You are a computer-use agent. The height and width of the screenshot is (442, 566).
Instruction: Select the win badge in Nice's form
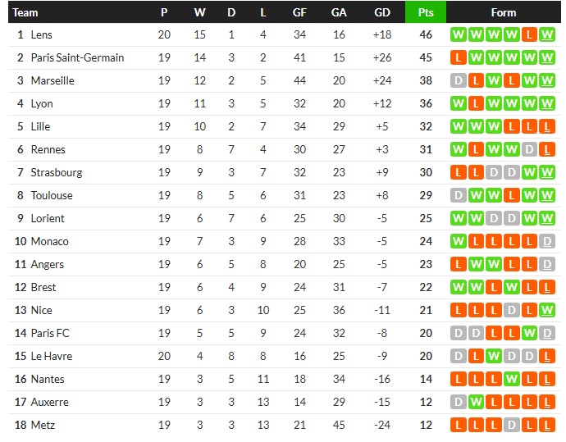[x=548, y=311]
